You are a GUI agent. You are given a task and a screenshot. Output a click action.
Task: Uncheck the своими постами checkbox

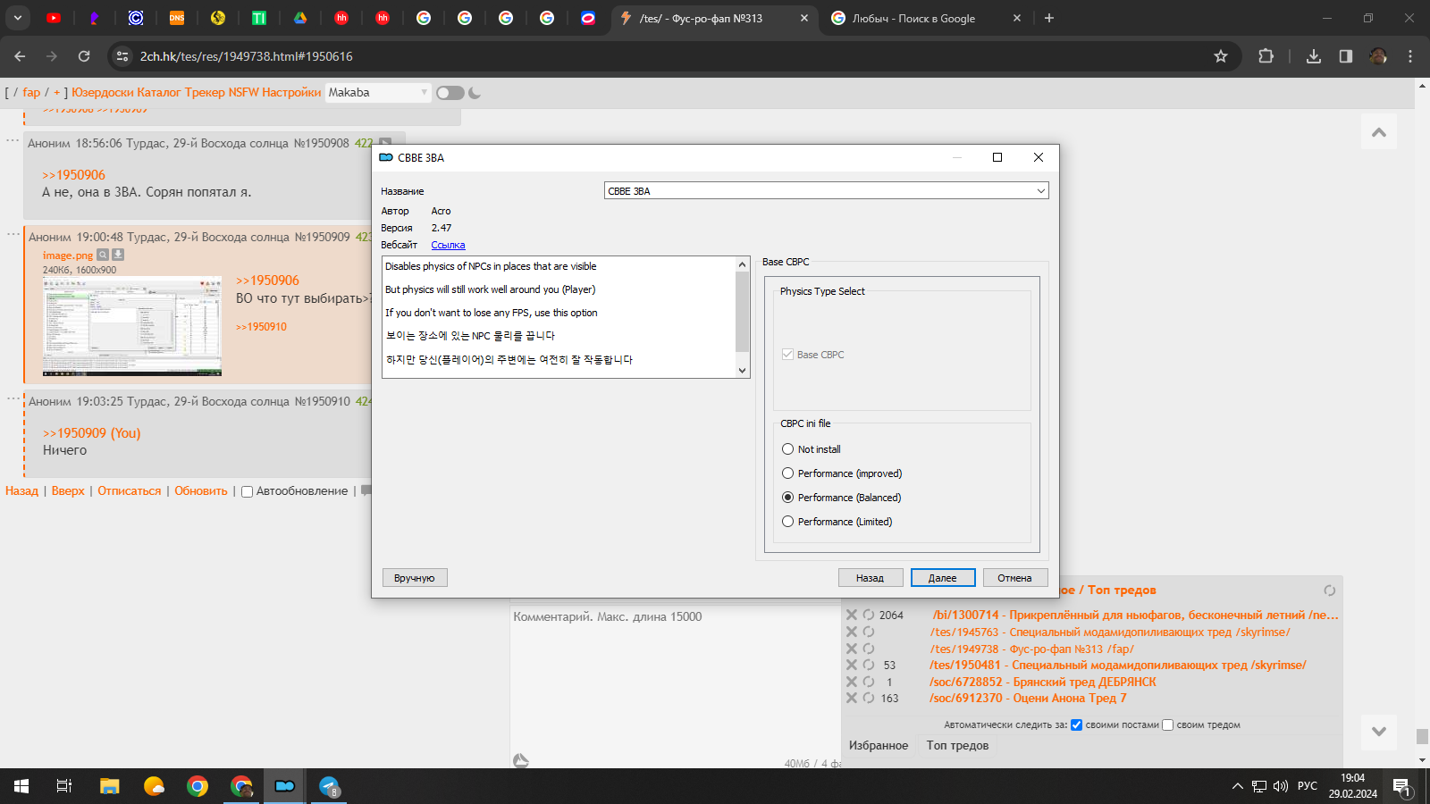click(1077, 724)
